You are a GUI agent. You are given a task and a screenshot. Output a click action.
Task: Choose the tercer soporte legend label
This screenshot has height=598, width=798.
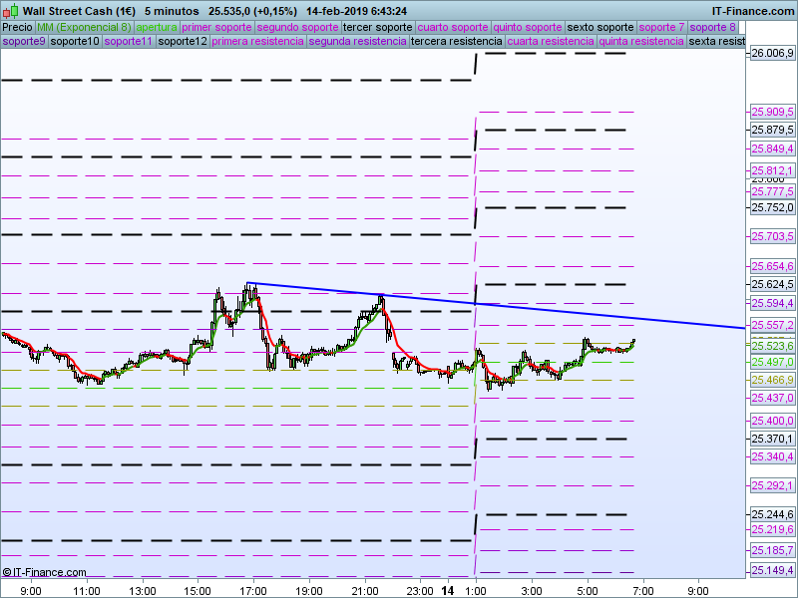tap(378, 27)
